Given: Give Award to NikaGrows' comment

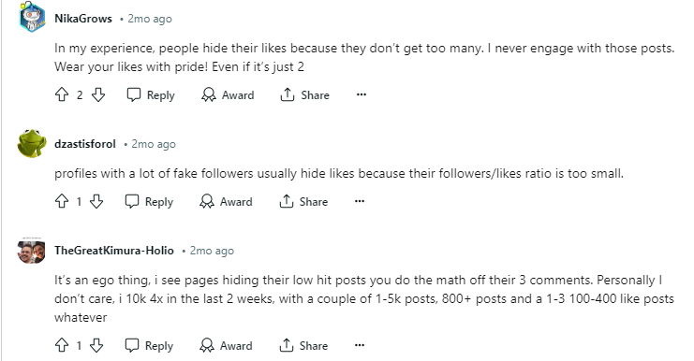Looking at the screenshot, I should tap(228, 95).
